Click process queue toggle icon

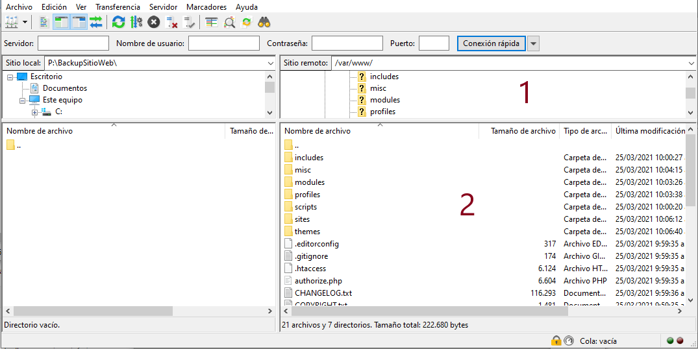pos(136,22)
